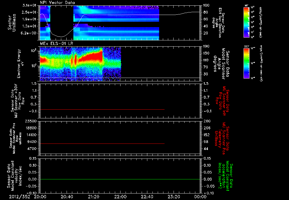Click the white sun elevation curve minimum

click(61, 37)
